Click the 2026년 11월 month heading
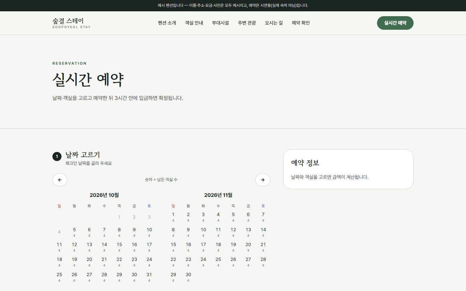The image size is (466, 291). (x=218, y=195)
